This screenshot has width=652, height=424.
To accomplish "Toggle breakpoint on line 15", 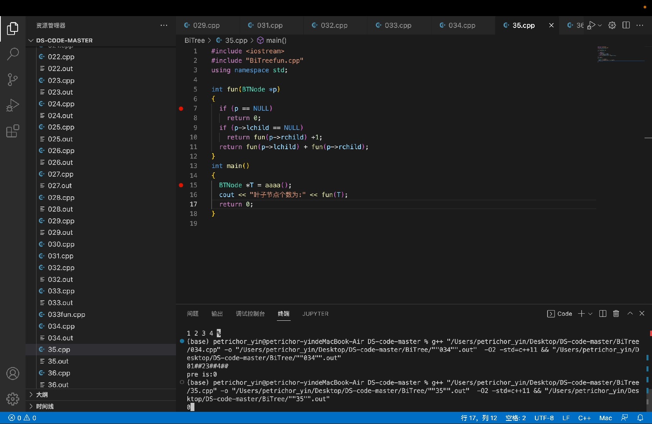I will pyautogui.click(x=181, y=185).
